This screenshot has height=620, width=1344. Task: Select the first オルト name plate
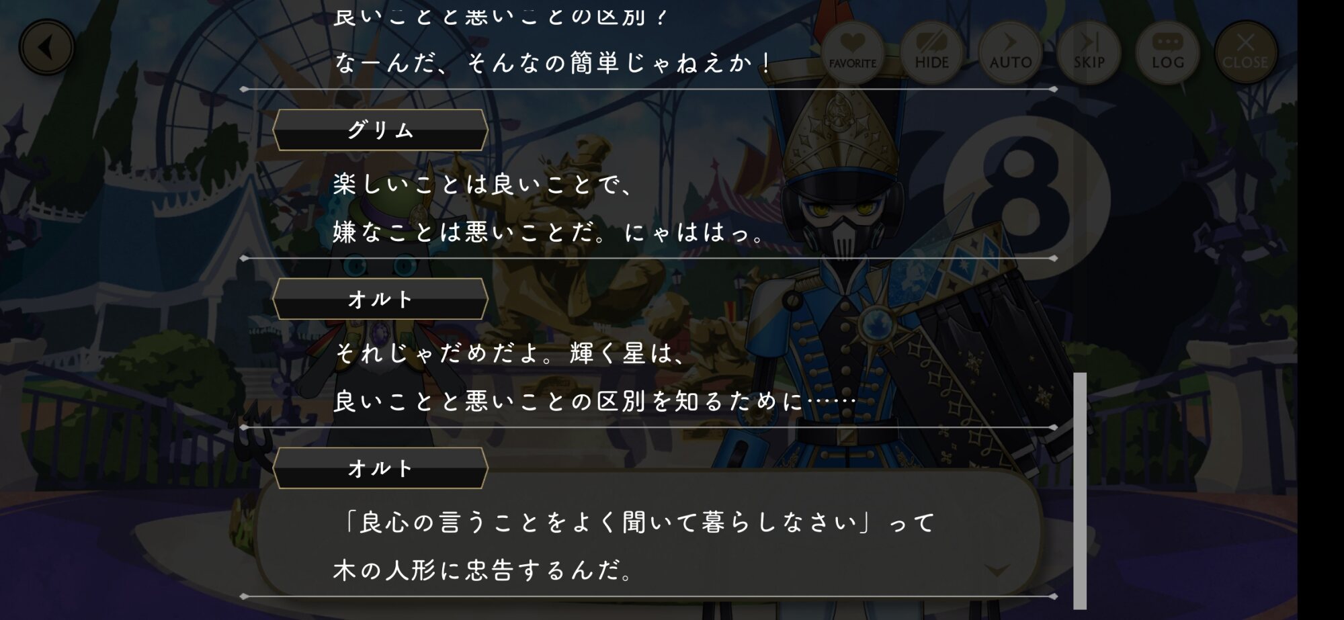[380, 299]
